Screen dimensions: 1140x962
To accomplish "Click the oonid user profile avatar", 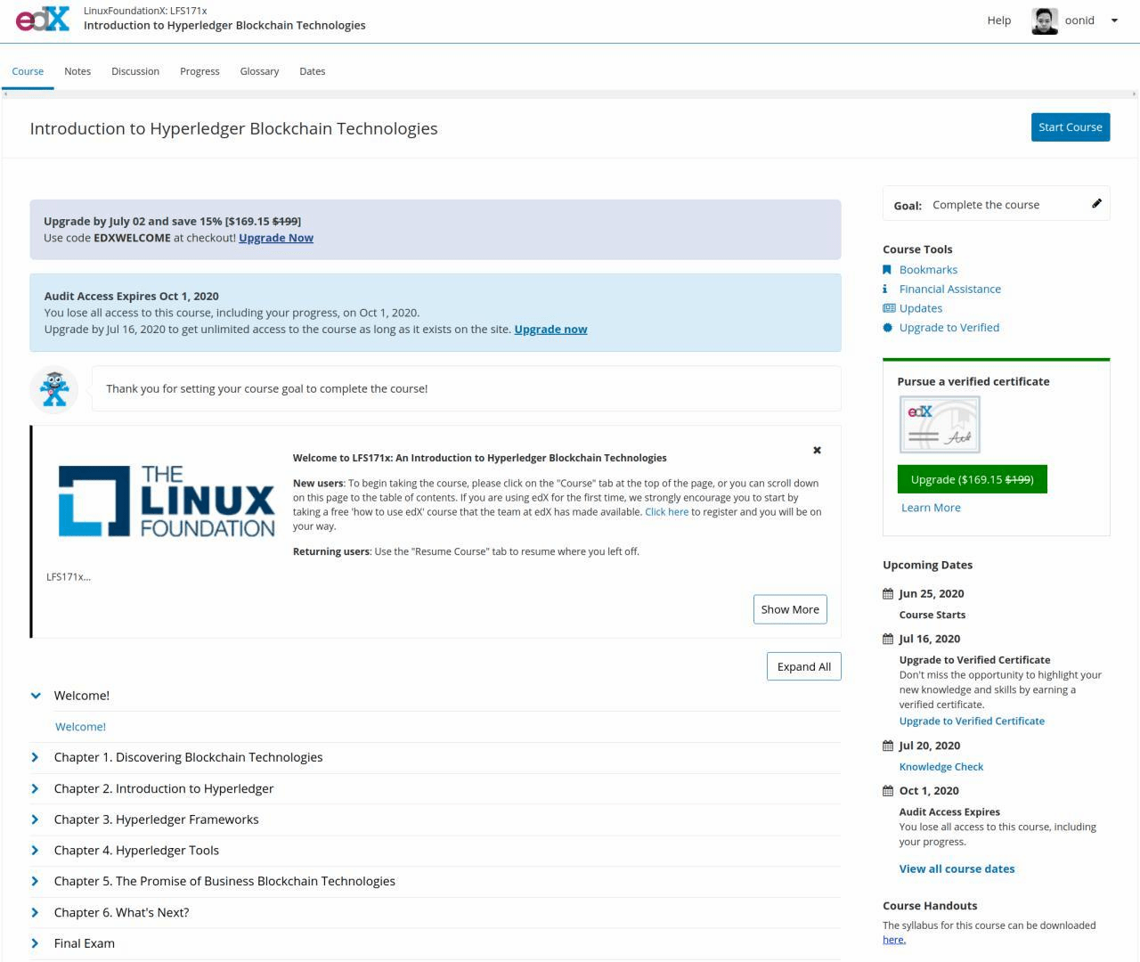I will tap(1044, 20).
